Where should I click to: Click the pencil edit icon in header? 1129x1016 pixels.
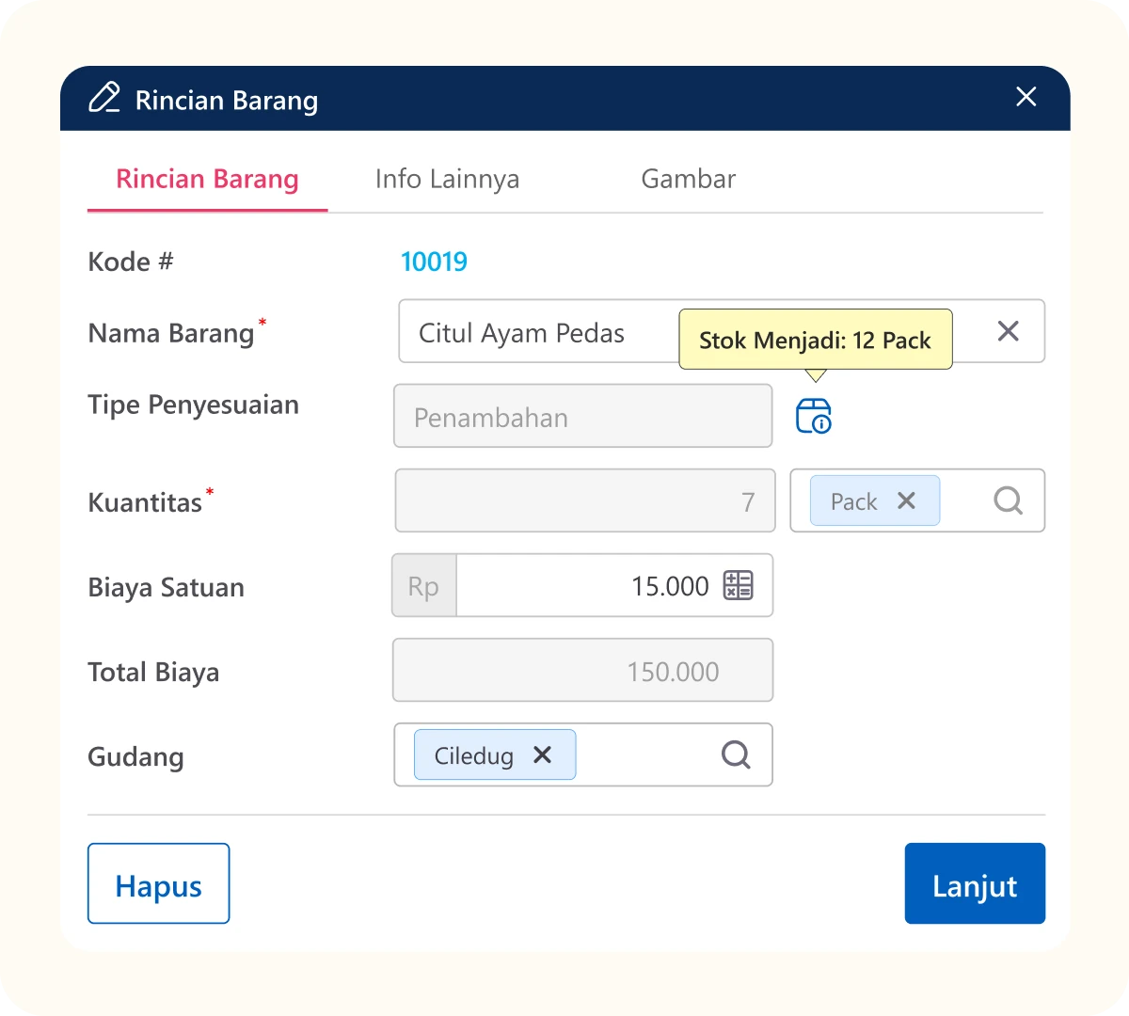(104, 99)
